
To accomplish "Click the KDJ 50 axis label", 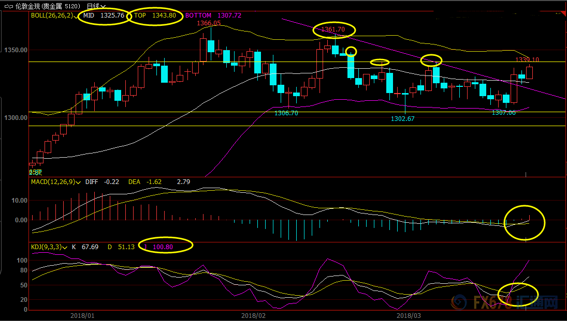I will coord(24,285).
